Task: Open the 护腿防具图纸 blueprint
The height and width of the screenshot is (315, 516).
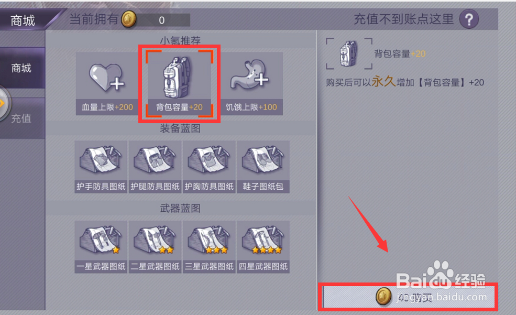Action: pos(155,167)
